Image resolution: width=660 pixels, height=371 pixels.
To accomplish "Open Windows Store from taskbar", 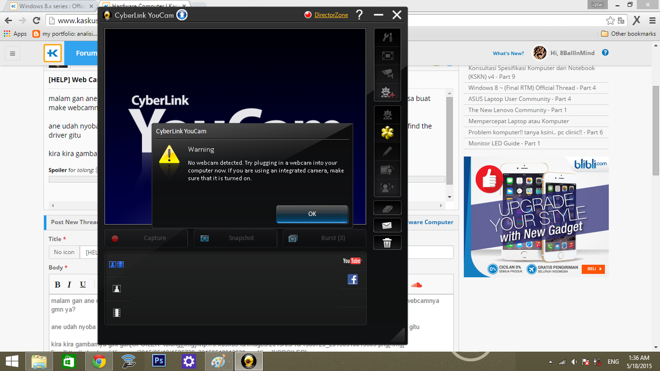I will [x=69, y=362].
